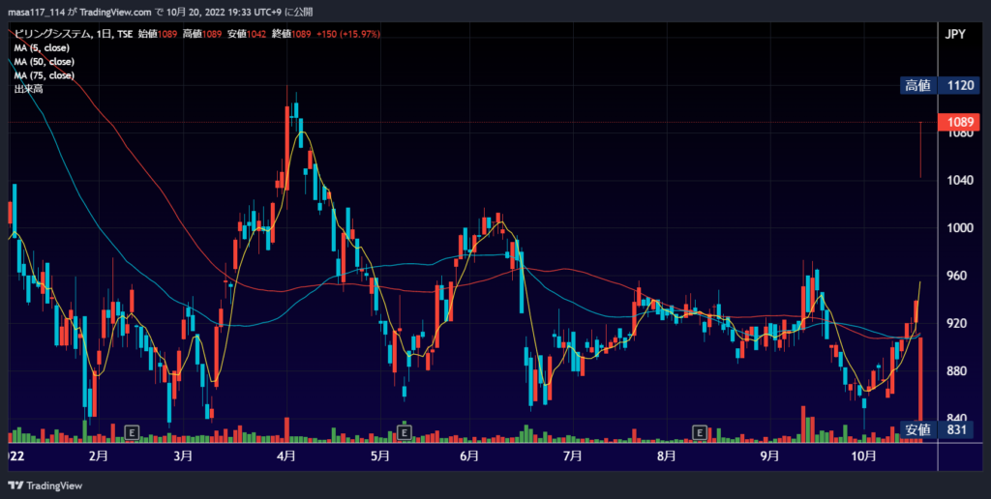
Task: Open the earnings E marker in August
Action: click(x=700, y=432)
